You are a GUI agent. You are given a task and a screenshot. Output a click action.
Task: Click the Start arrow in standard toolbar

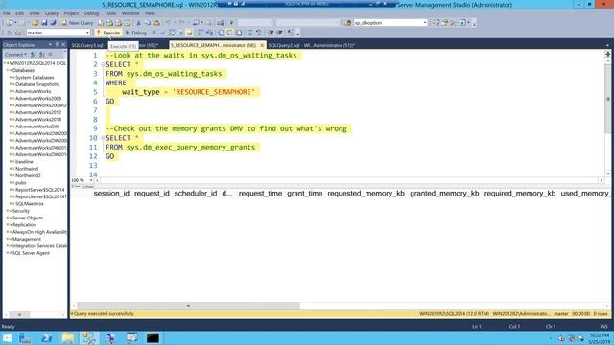tap(231, 23)
